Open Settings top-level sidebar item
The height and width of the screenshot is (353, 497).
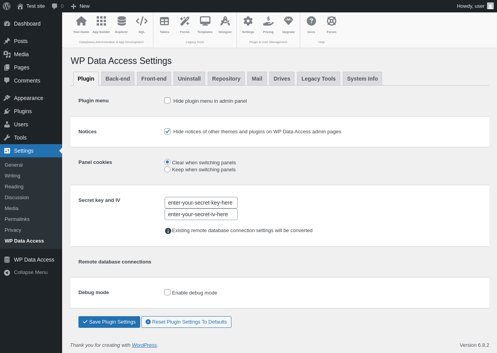coord(31,151)
